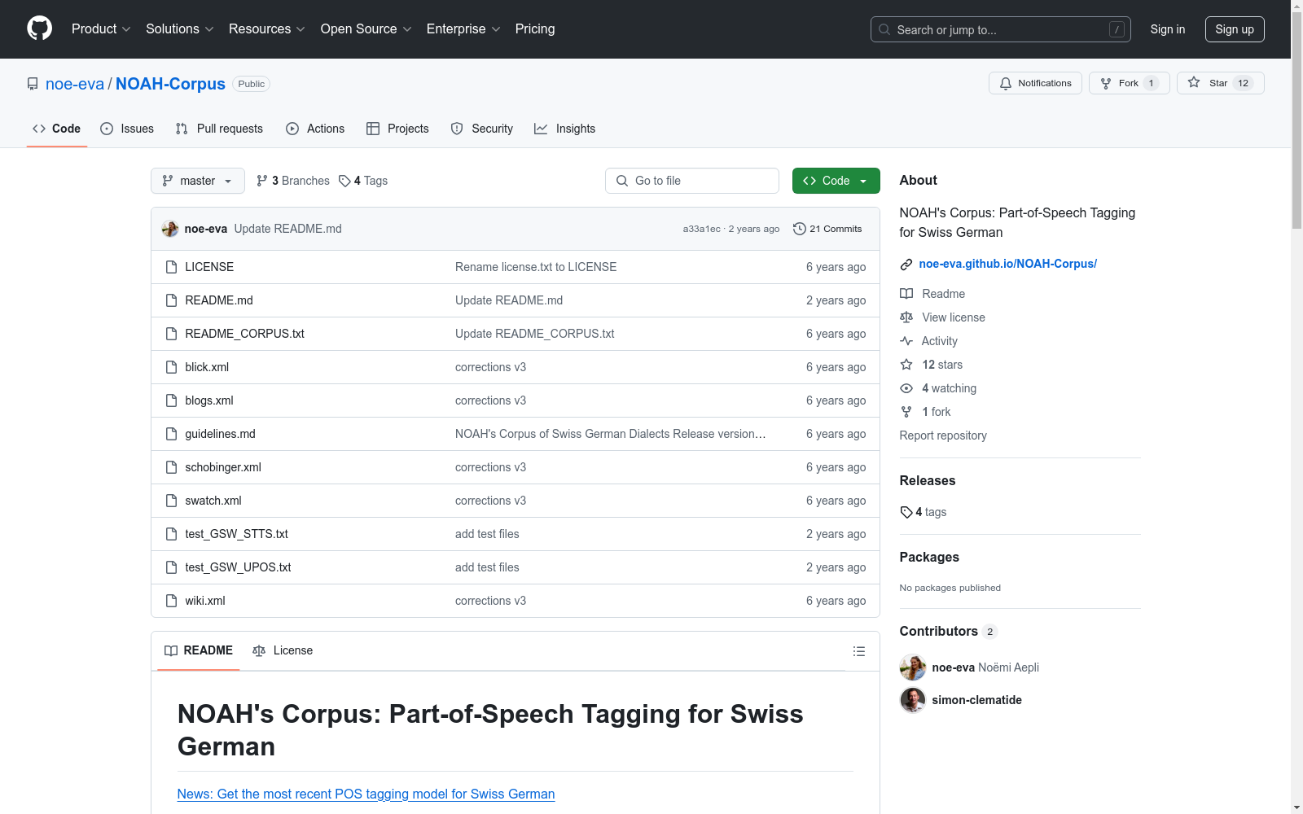Open the Actions tab
Viewport: 1303px width, 814px height.
point(315,129)
